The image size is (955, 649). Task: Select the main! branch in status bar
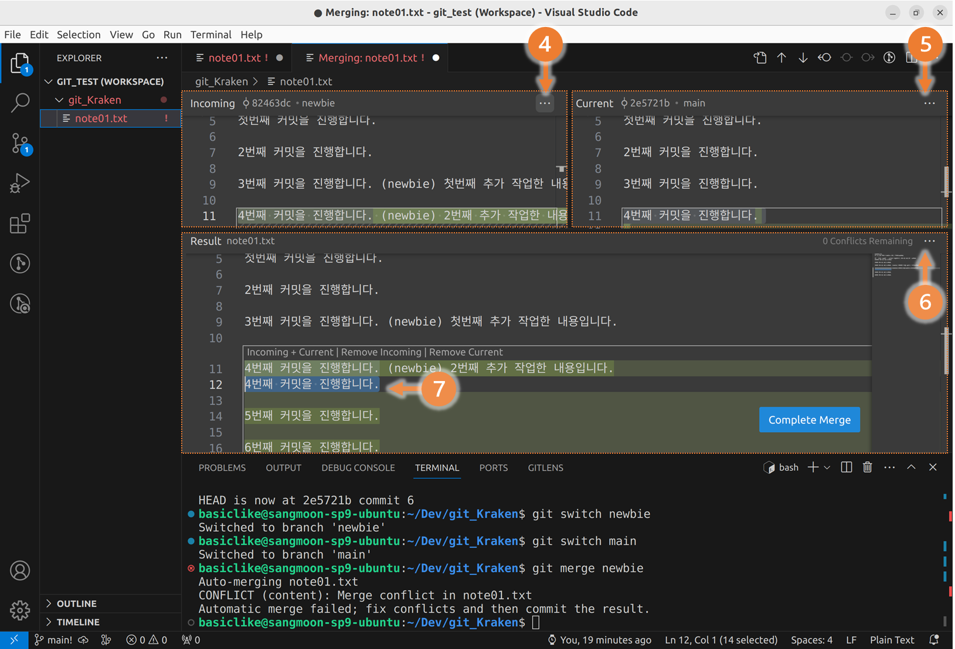pos(53,640)
